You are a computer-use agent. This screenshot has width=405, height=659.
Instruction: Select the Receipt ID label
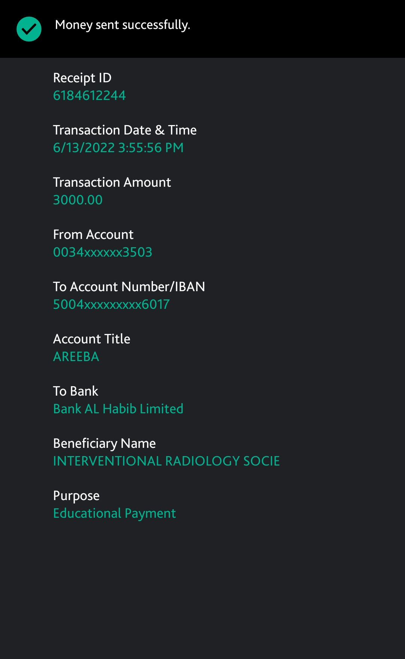[x=82, y=78]
